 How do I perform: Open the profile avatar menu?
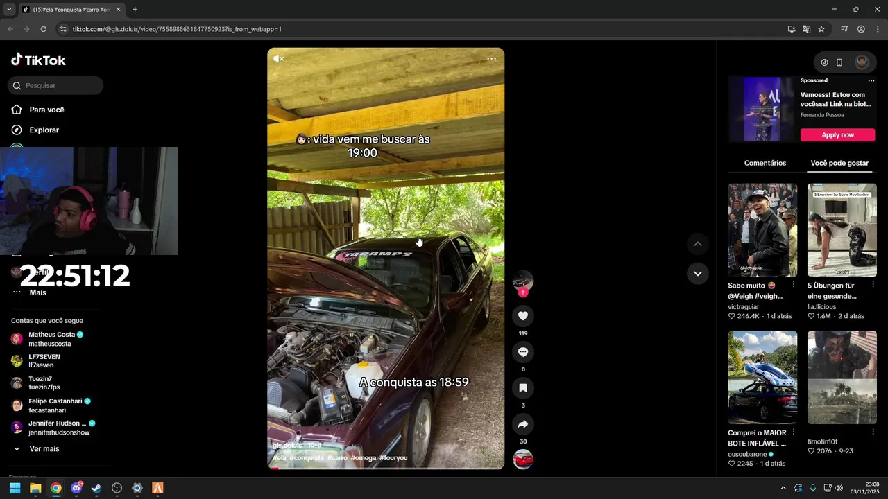click(x=862, y=62)
